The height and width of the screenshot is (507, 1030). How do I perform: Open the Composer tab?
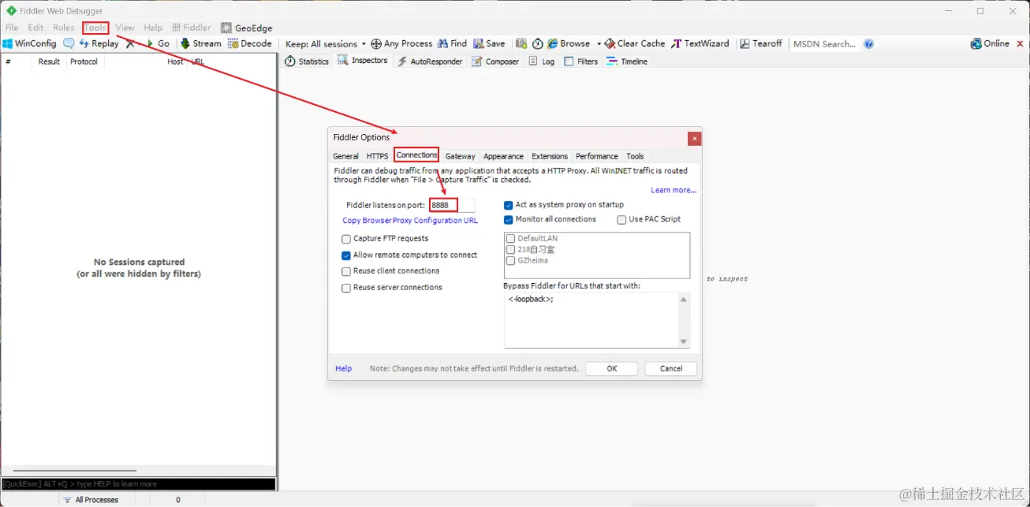pyautogui.click(x=495, y=62)
